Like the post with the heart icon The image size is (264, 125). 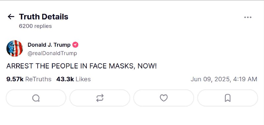pos(164,98)
